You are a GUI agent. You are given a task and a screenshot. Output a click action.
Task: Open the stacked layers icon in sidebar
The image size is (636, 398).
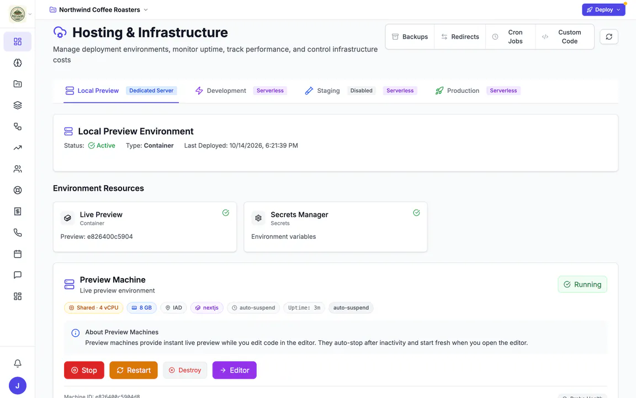(18, 105)
